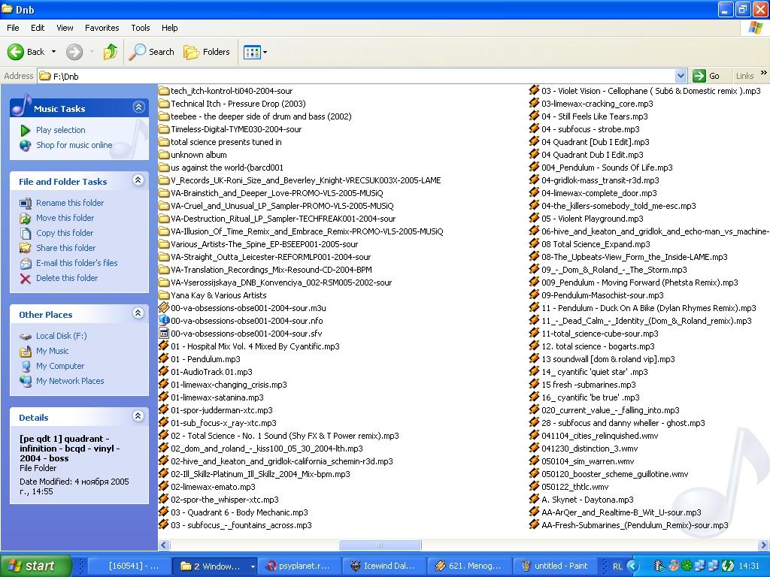Viewport: 770px width, 577px height.
Task: Expand the Address bar dropdown arrow
Action: (681, 76)
